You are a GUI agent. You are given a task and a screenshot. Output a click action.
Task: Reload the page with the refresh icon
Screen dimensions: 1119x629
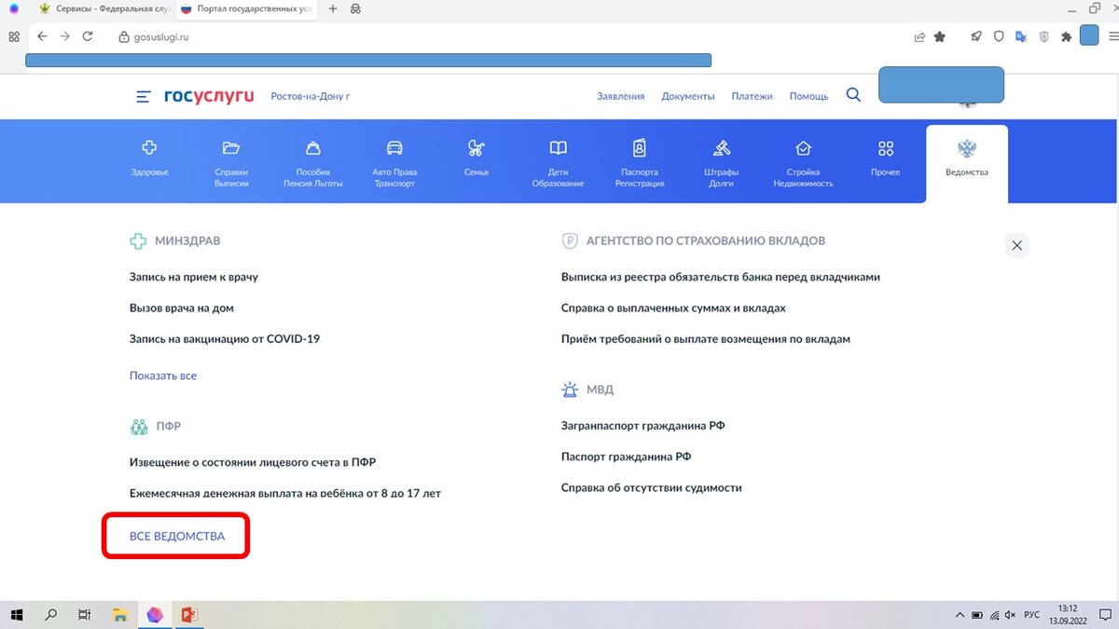coord(88,36)
